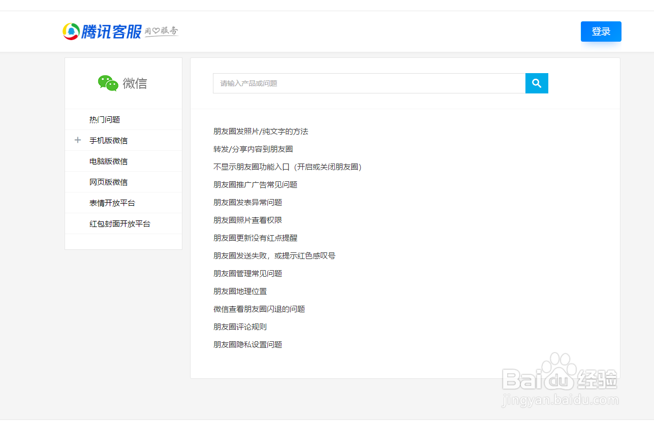Open 不显示朋友圈功能入口 article
654x422 pixels.
[x=288, y=167]
